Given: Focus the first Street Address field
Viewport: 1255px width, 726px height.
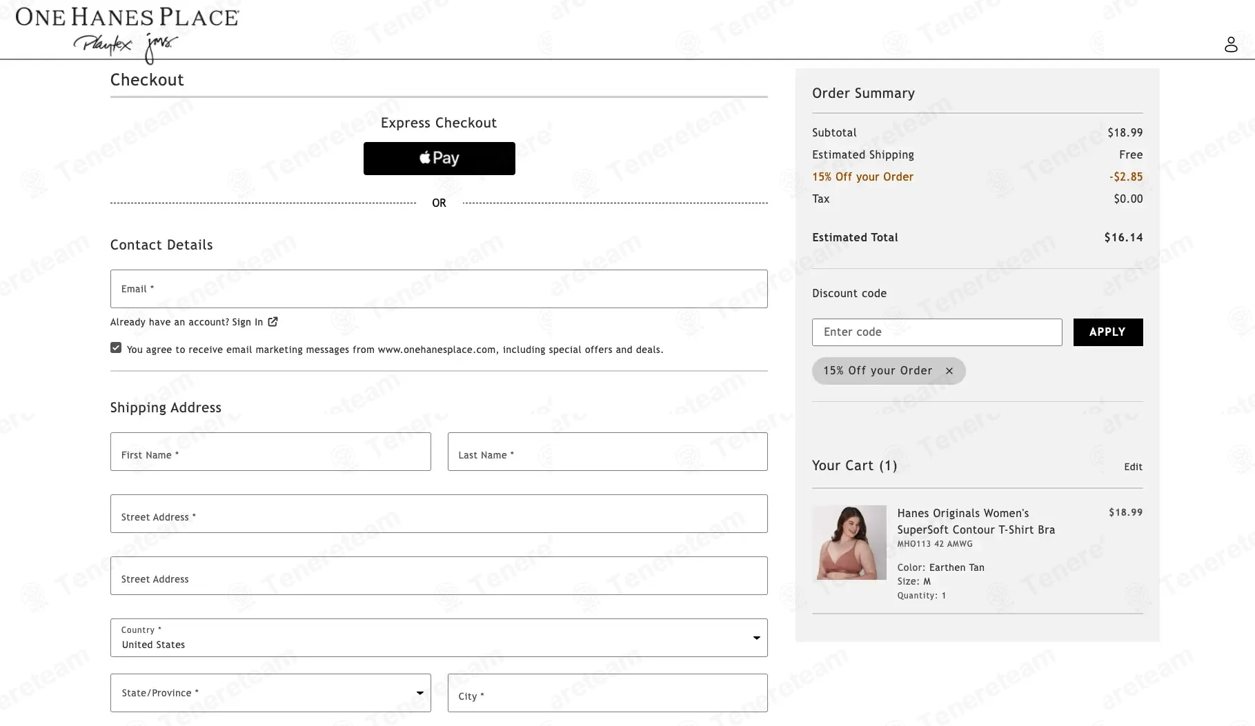Looking at the screenshot, I should [439, 514].
